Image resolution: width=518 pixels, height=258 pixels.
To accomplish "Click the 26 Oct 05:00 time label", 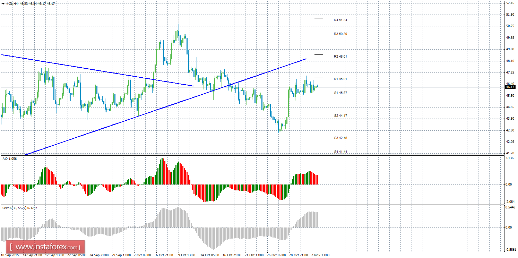I will click(276, 255).
